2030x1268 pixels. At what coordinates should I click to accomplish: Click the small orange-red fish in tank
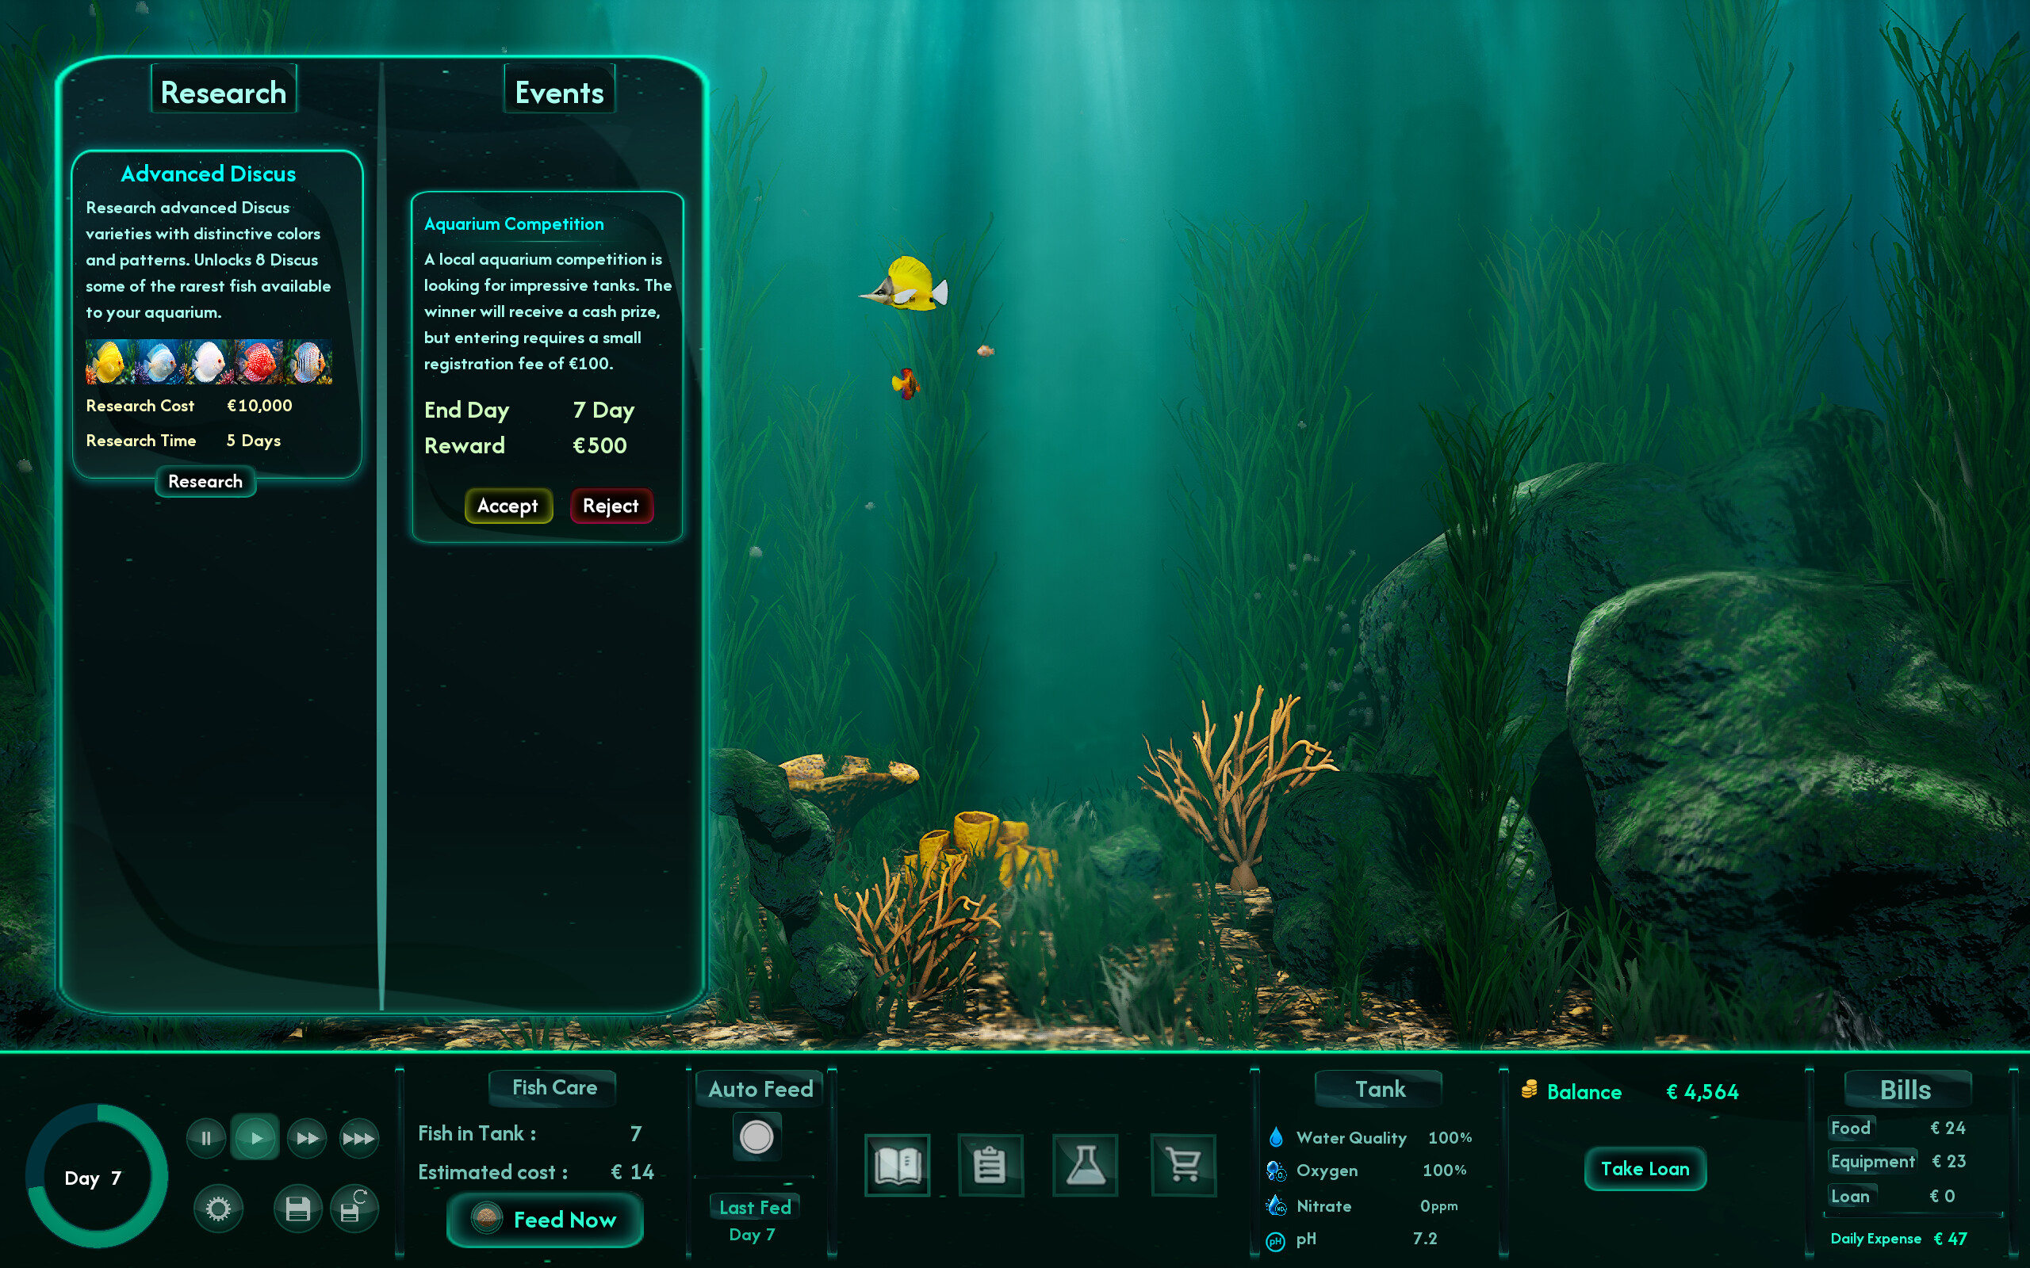(906, 384)
